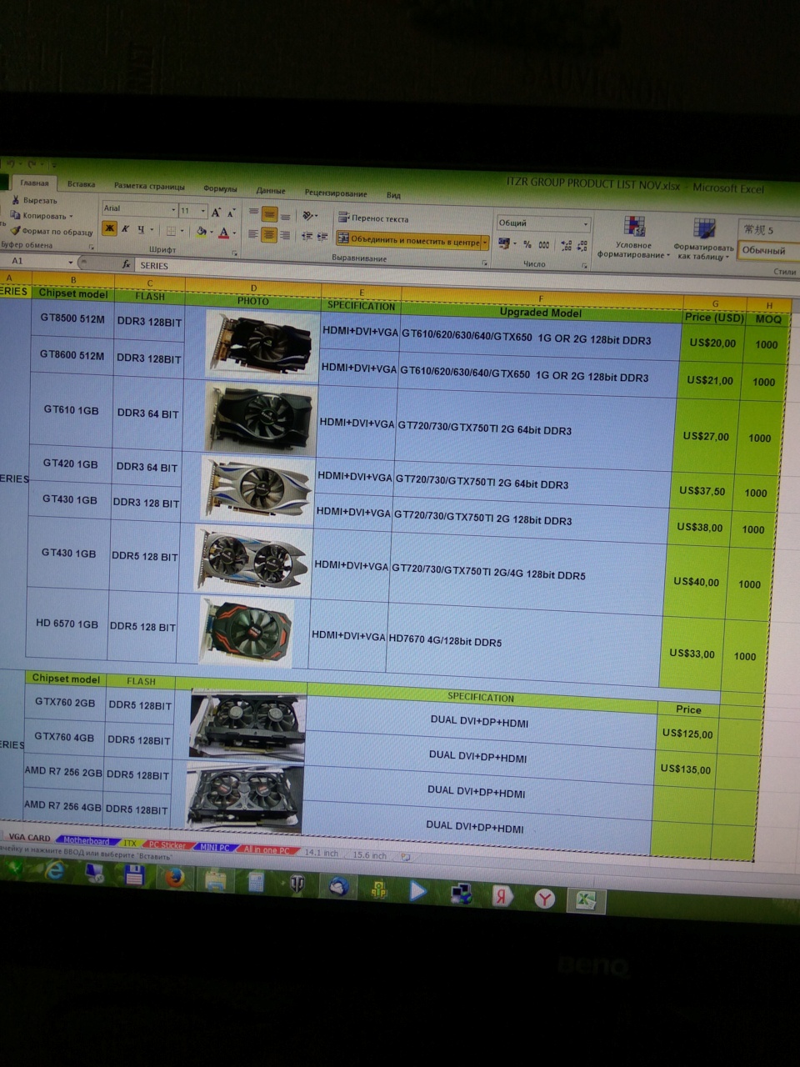Screen dimensions: 800x1067
Task: Switch to the All in one PC sheet tab
Action: point(267,849)
